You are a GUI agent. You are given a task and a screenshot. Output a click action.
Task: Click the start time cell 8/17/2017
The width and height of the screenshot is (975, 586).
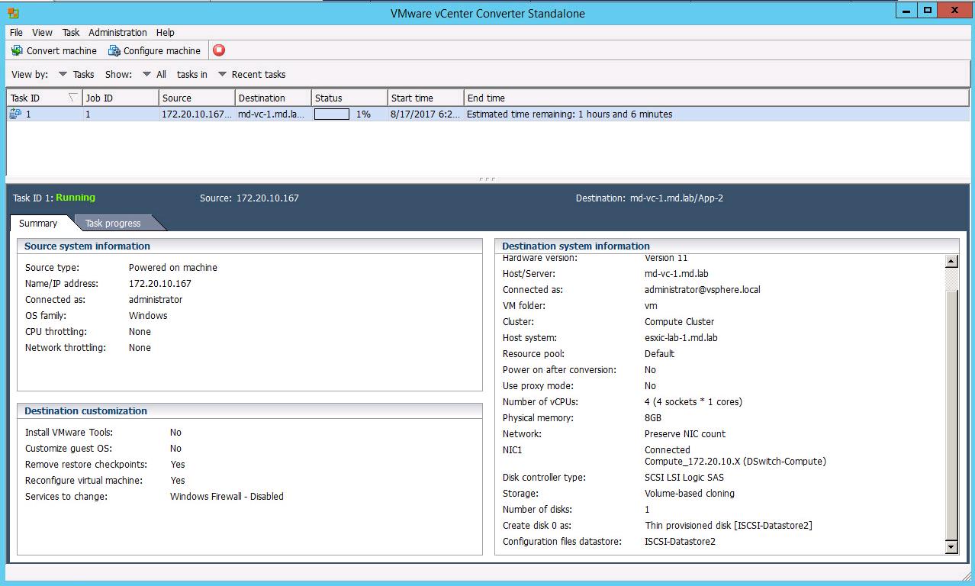pyautogui.click(x=425, y=114)
